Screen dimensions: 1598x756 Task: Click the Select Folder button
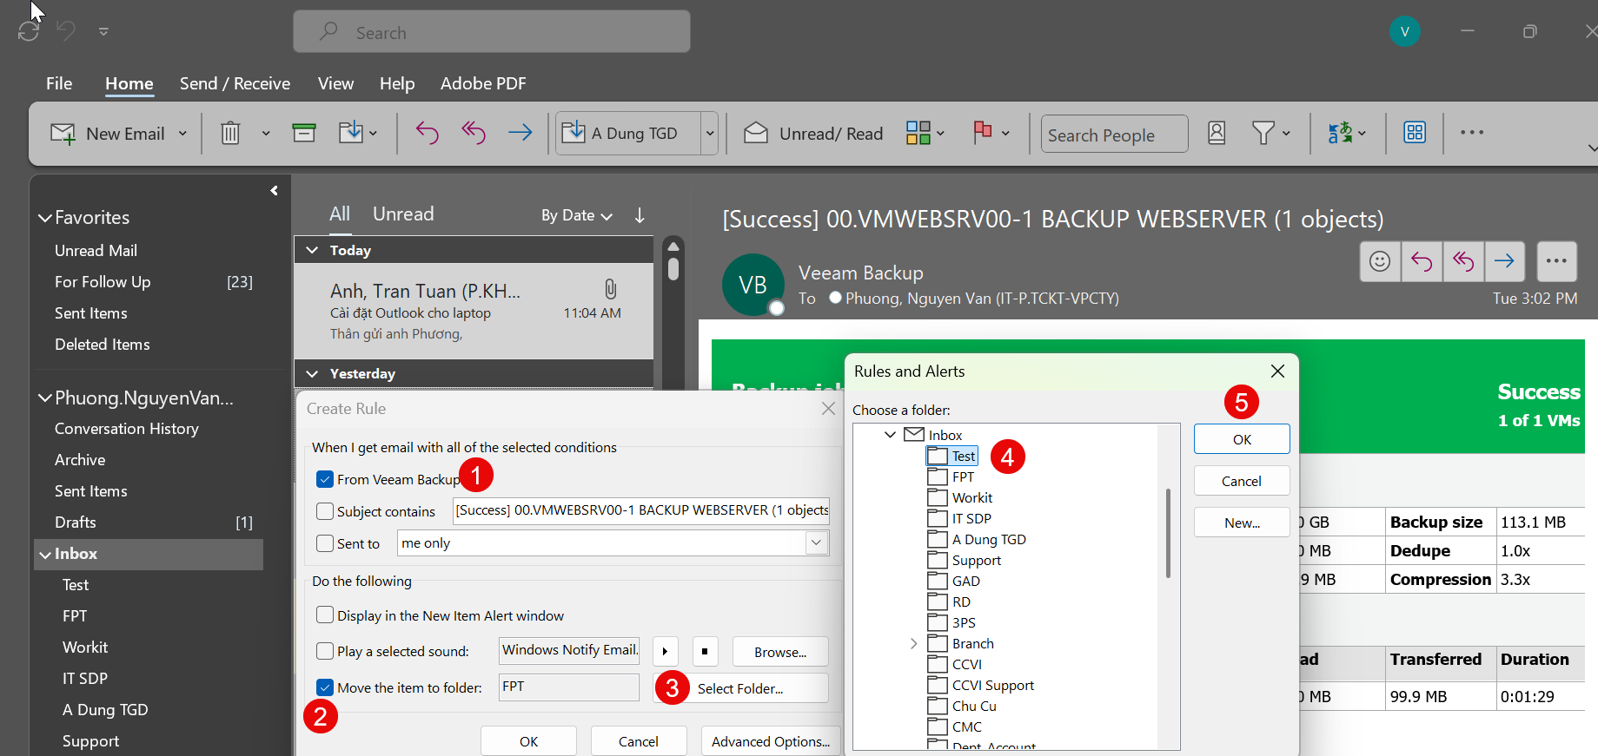(x=740, y=688)
